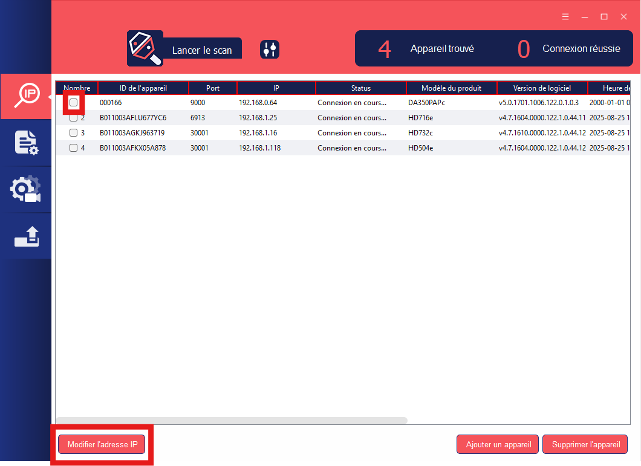Select IP address 192.168.1.25
Viewport: 641px width, 466px height.
(258, 118)
